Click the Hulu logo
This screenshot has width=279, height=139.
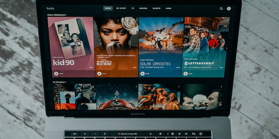[50, 8]
